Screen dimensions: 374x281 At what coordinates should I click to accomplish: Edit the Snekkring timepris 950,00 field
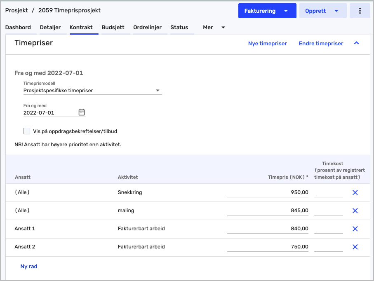click(268, 192)
